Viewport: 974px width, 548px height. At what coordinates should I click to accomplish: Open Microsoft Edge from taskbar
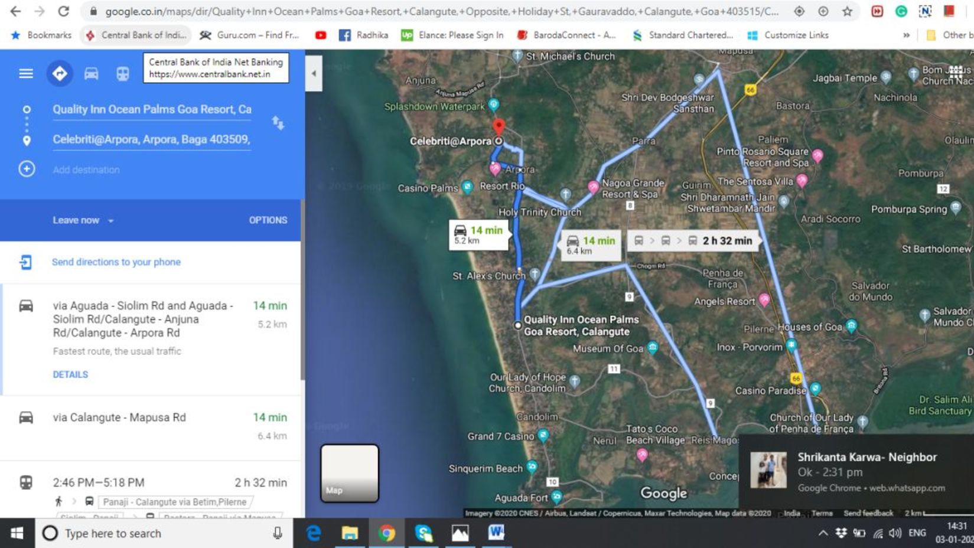tap(314, 533)
